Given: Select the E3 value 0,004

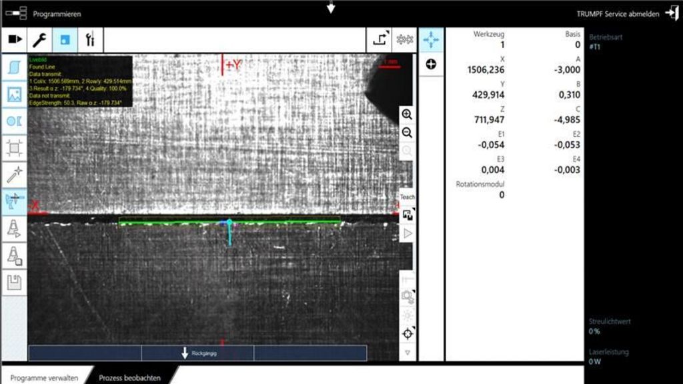Looking at the screenshot, I should pyautogui.click(x=493, y=170).
